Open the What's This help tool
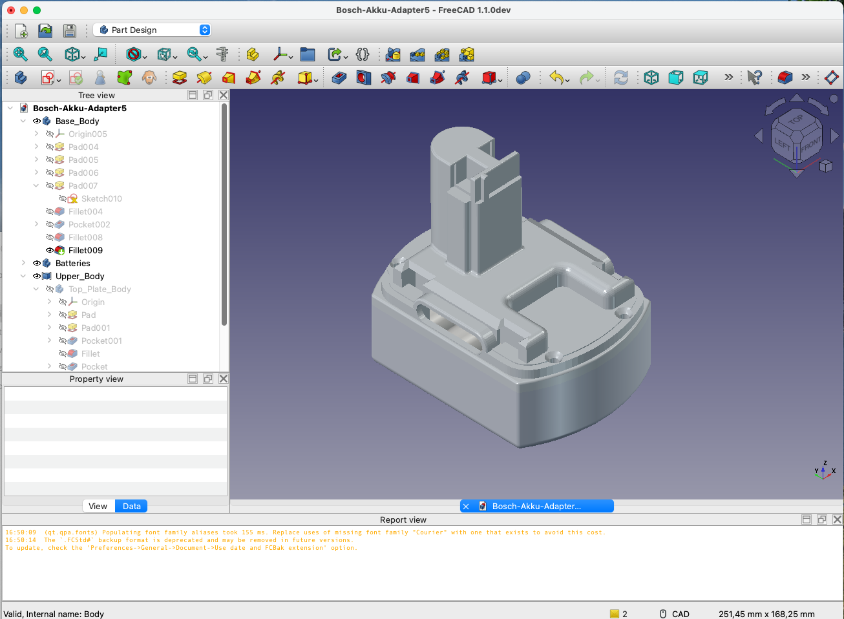Image resolution: width=844 pixels, height=619 pixels. click(754, 78)
